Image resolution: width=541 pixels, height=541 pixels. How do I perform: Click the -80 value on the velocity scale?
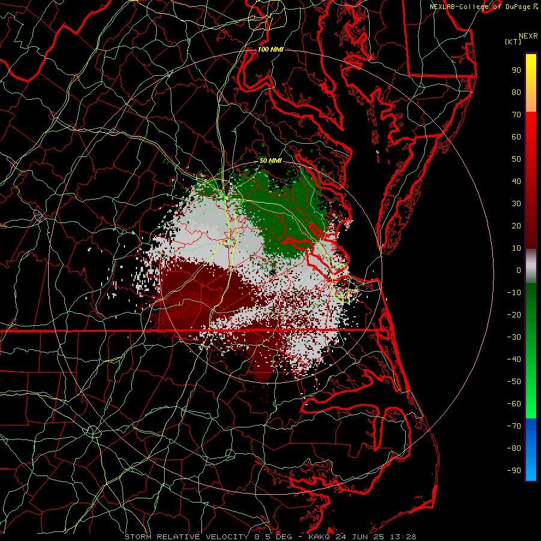click(514, 448)
